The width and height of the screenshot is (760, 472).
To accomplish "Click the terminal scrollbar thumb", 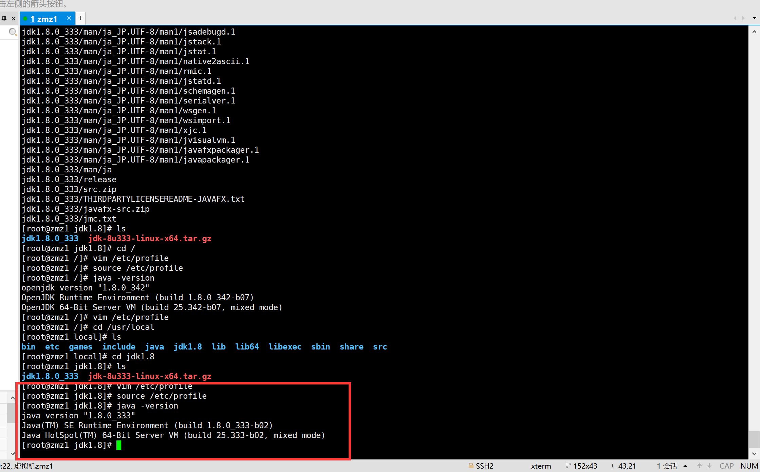I will coord(754,439).
